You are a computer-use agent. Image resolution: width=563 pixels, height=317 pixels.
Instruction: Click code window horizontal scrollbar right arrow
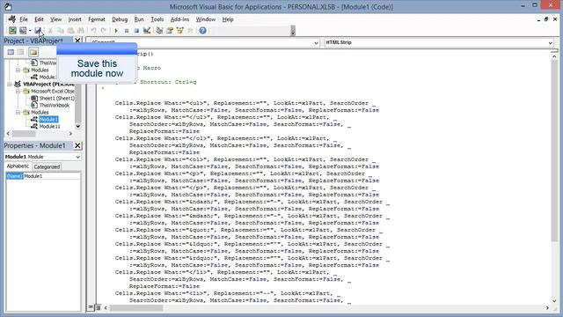547,308
